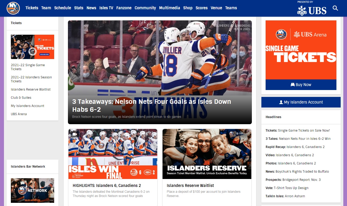
Task: Go to Club & Suites link
Action: click(x=21, y=98)
